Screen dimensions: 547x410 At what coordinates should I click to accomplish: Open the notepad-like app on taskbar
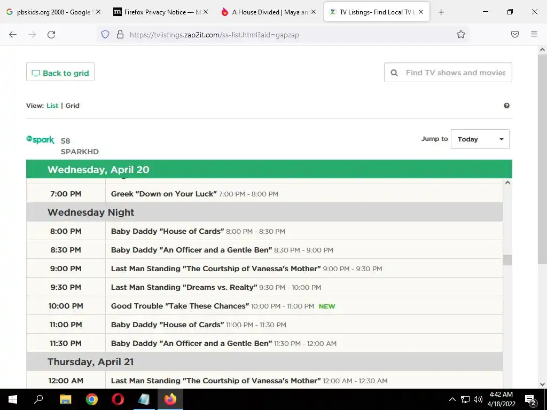pos(144,399)
